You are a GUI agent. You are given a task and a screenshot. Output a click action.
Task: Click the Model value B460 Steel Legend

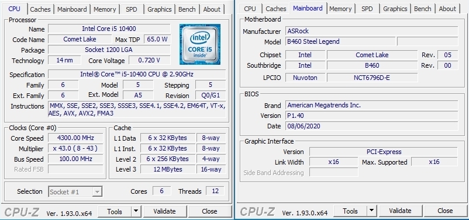pyautogui.click(x=340, y=41)
